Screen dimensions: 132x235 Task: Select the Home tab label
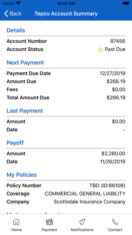16,230
